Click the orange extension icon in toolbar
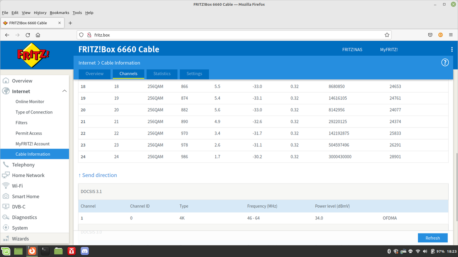Image resolution: width=458 pixels, height=257 pixels. coord(441,35)
